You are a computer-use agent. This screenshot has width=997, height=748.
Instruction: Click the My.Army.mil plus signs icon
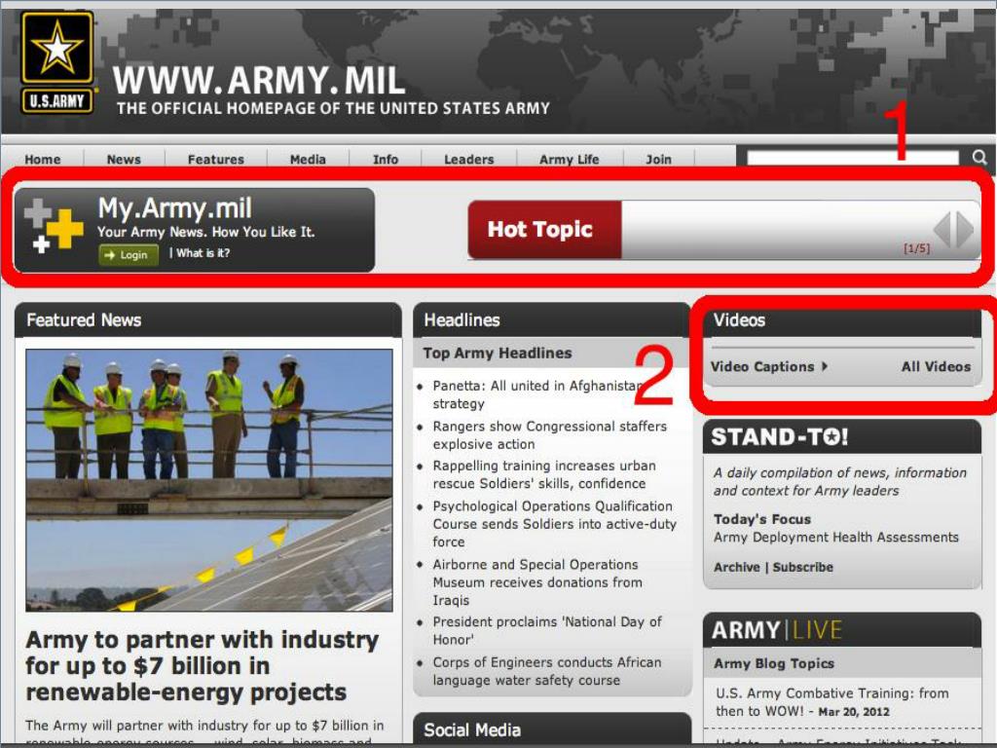click(x=54, y=226)
